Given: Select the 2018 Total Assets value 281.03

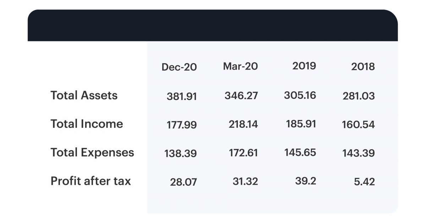Looking at the screenshot, I should click(x=359, y=96).
